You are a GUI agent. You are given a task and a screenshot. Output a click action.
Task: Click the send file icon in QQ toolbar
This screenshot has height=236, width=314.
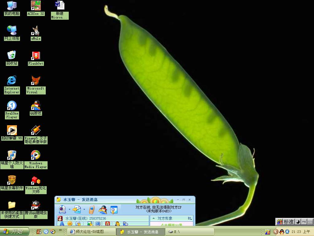[76, 210]
